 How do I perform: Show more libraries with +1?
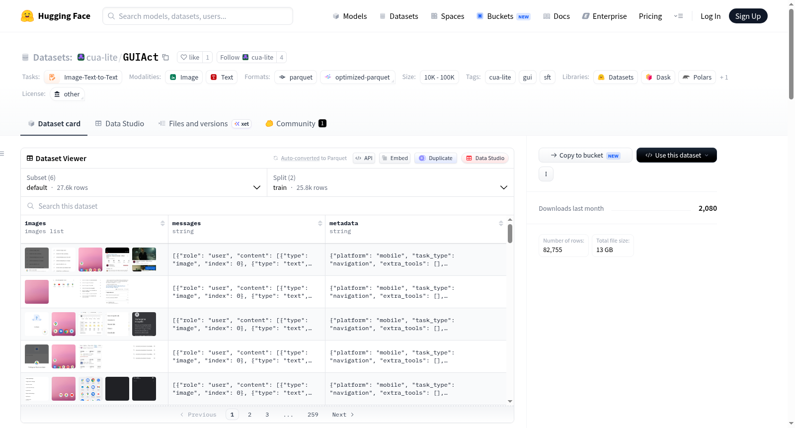[x=724, y=77]
